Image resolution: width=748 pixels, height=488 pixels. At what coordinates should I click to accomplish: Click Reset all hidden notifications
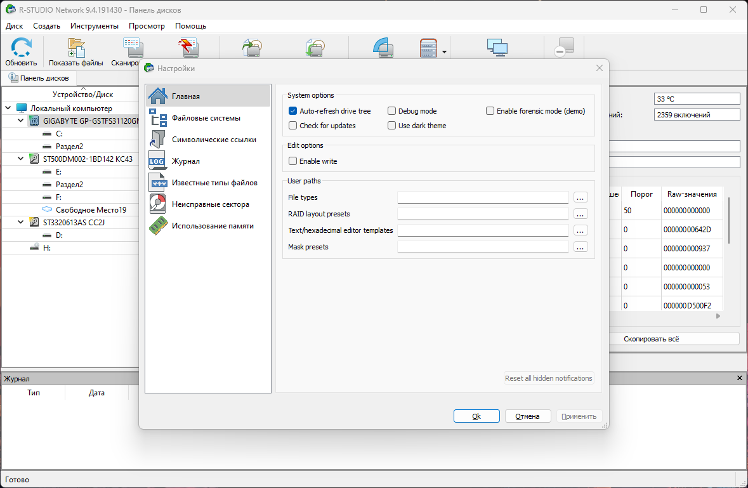tap(549, 378)
